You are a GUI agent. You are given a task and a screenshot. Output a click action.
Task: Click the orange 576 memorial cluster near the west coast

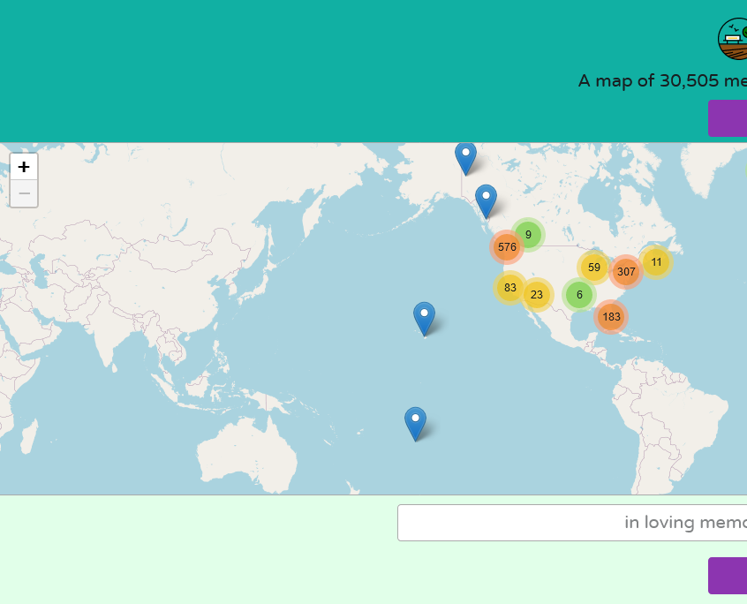click(508, 247)
